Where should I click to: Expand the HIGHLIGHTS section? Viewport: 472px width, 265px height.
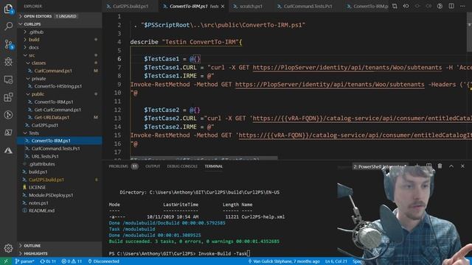tap(60, 253)
